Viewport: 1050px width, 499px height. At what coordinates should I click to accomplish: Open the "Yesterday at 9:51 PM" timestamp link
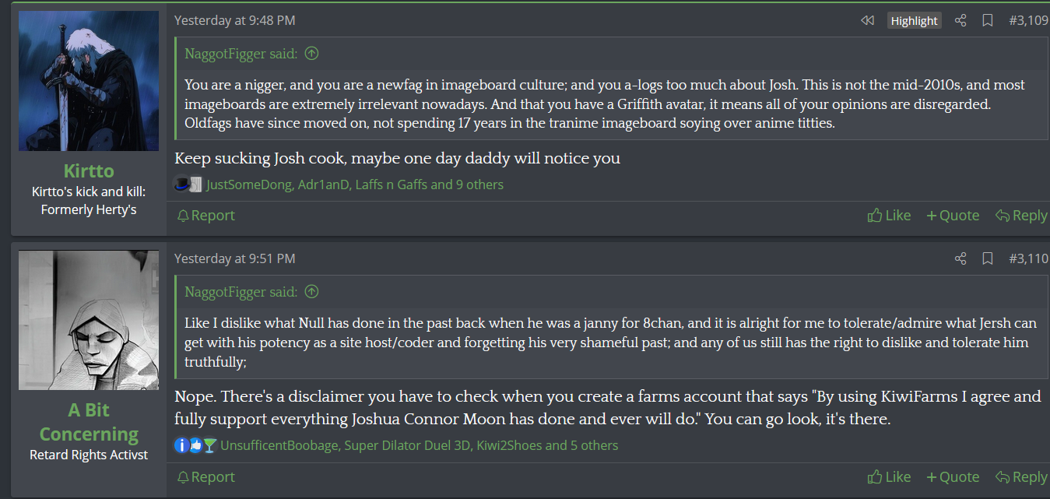[x=234, y=258]
